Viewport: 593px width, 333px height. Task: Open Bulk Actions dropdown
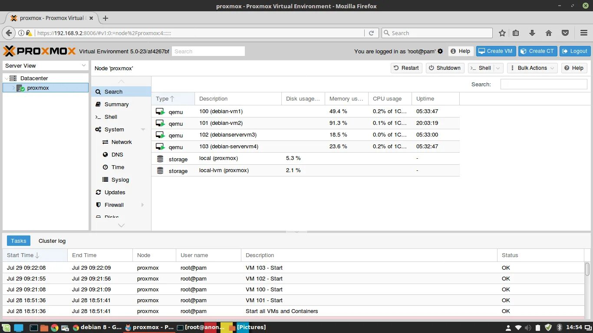[532, 68]
